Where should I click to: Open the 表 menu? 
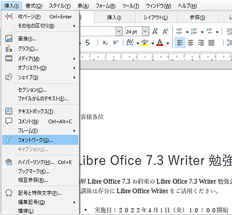pyautogui.click(x=83, y=6)
